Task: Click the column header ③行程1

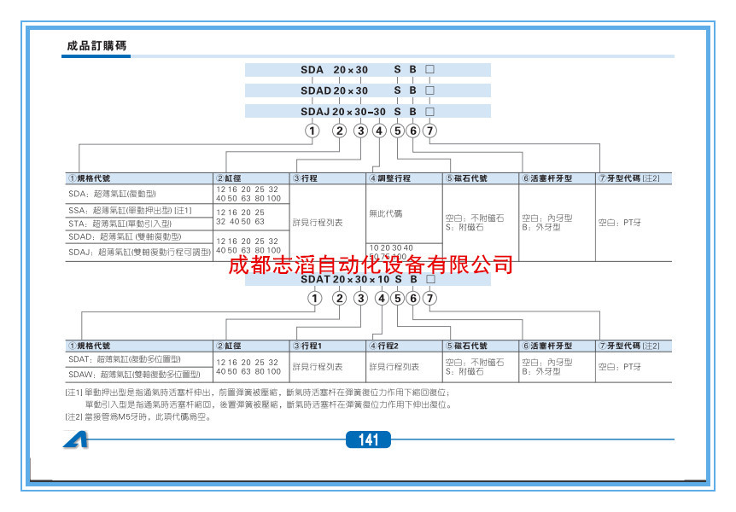Action: [328, 346]
